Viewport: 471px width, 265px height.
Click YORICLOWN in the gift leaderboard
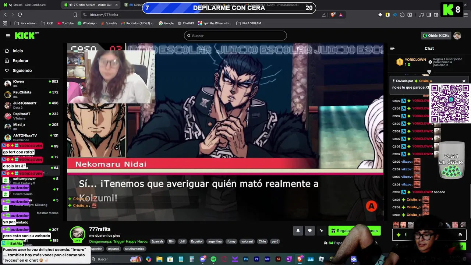pos(415,60)
